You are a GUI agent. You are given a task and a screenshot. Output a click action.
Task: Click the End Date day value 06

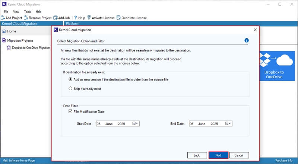tap(191, 124)
